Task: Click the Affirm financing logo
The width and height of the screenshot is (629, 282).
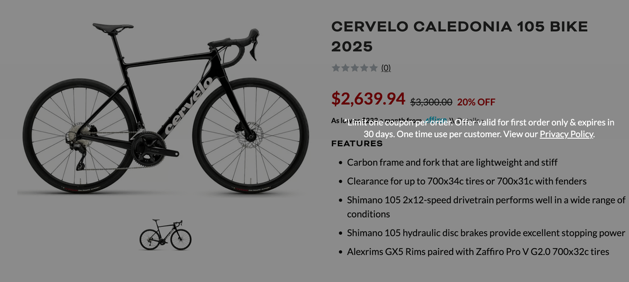Action: click(436, 119)
